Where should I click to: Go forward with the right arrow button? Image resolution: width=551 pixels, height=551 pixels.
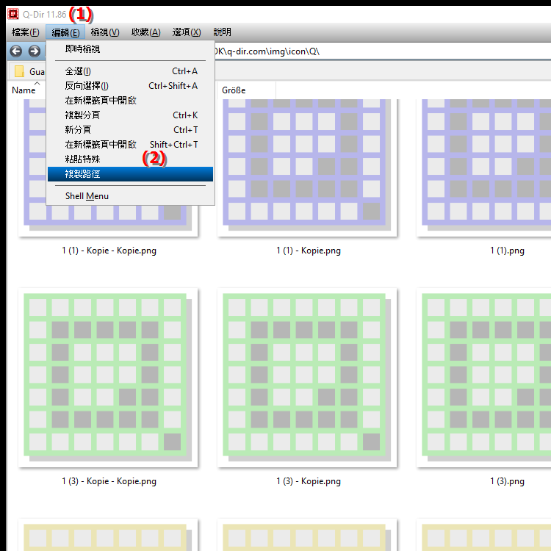click(x=35, y=51)
